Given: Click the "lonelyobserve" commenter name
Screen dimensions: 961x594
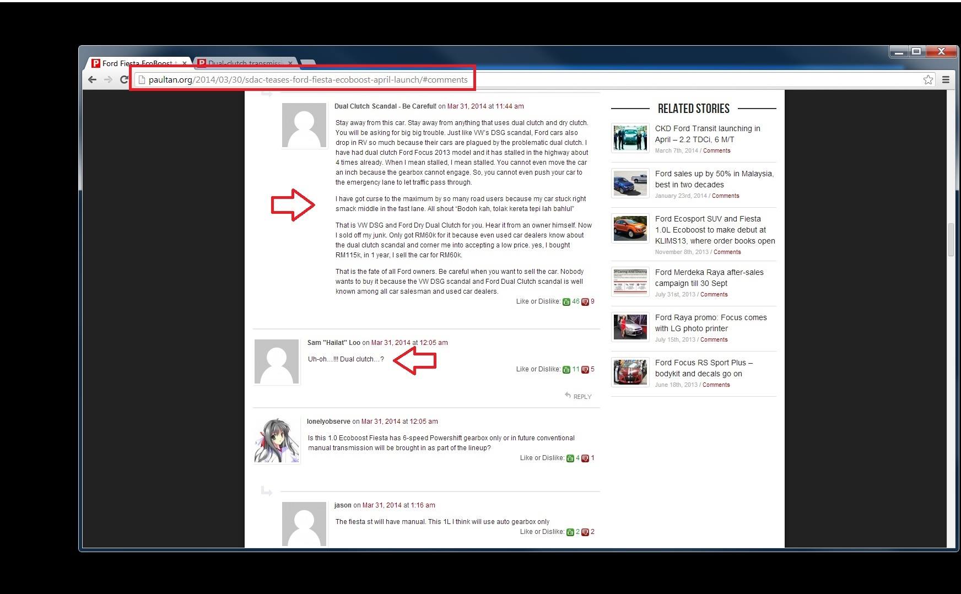Looking at the screenshot, I should [328, 422].
